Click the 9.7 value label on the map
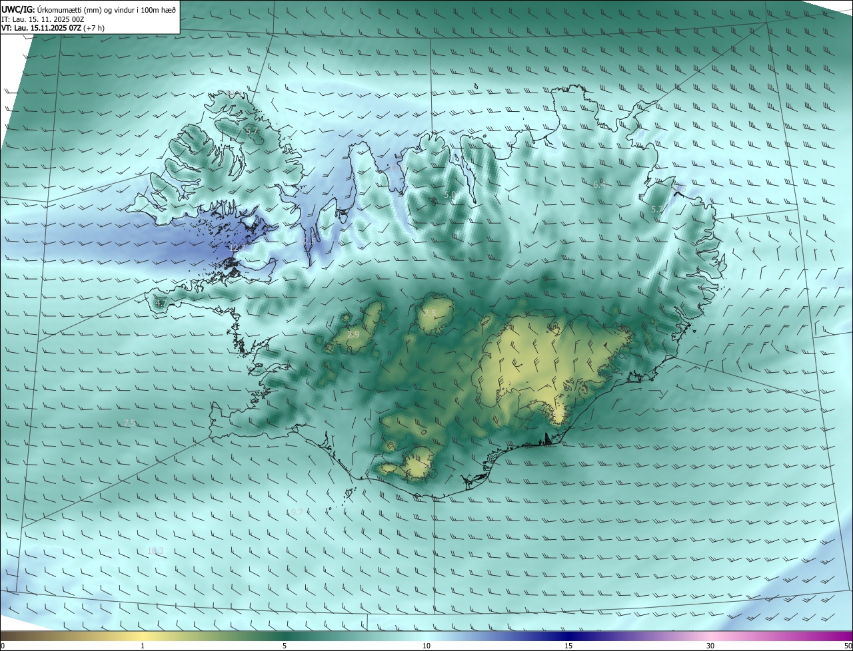Image resolution: width=853 pixels, height=651 pixels. pos(297,512)
